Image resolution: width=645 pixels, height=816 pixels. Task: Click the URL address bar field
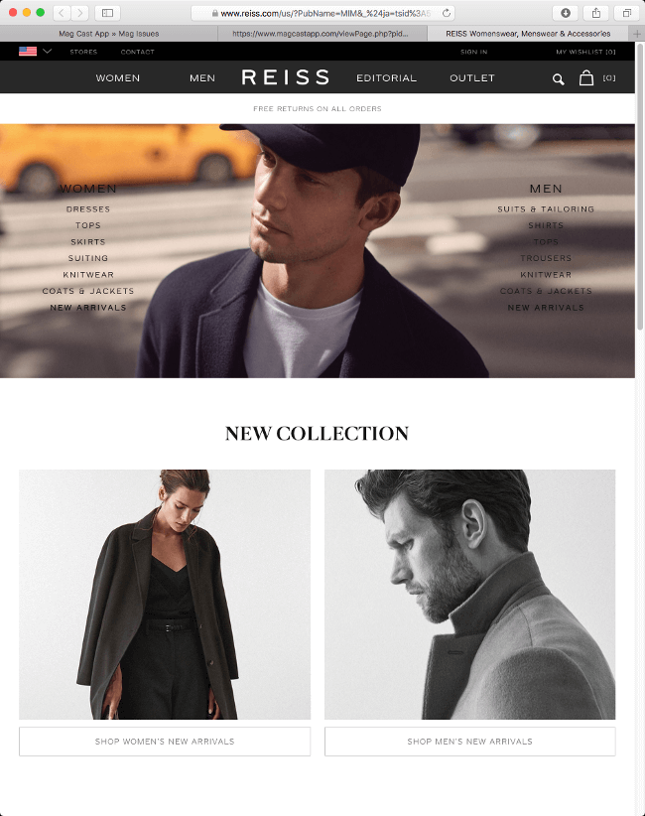click(322, 13)
